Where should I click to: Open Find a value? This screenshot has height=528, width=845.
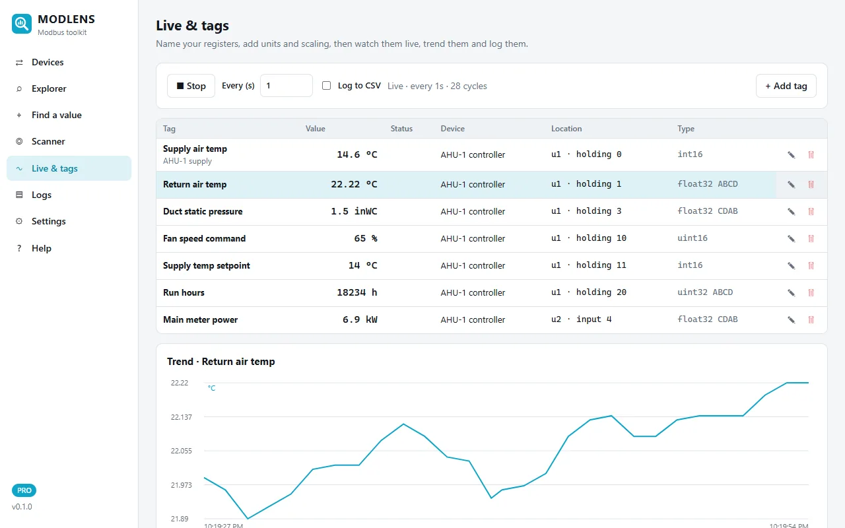coord(69,115)
